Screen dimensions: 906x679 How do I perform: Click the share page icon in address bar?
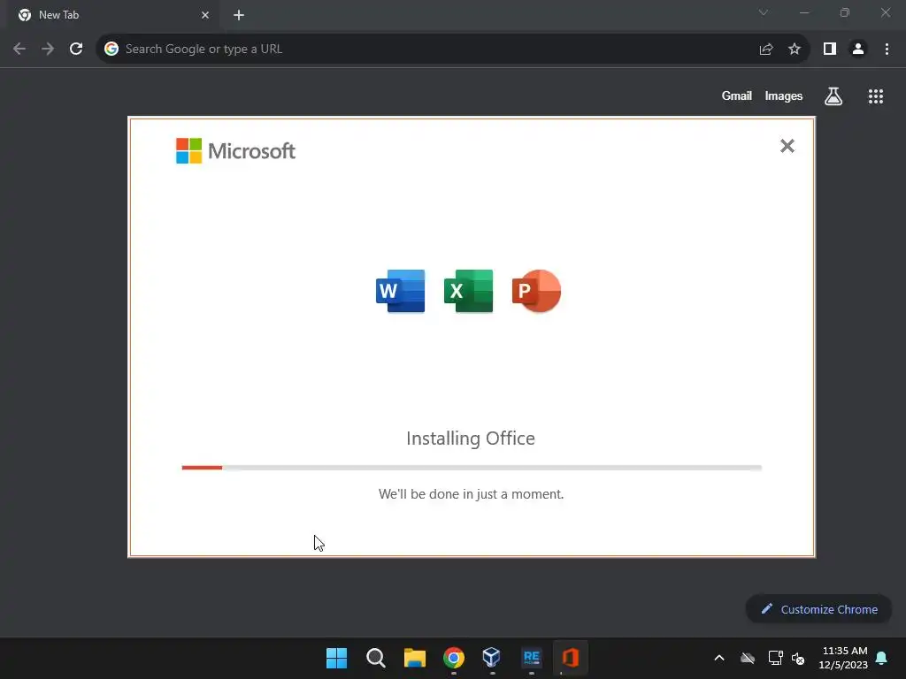coord(766,50)
